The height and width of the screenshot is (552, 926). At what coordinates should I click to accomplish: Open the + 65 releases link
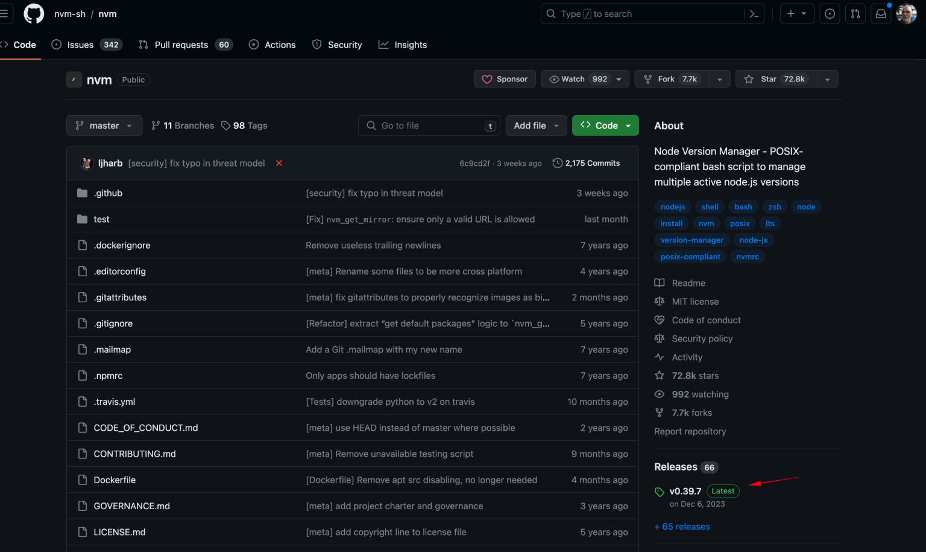tap(682, 526)
